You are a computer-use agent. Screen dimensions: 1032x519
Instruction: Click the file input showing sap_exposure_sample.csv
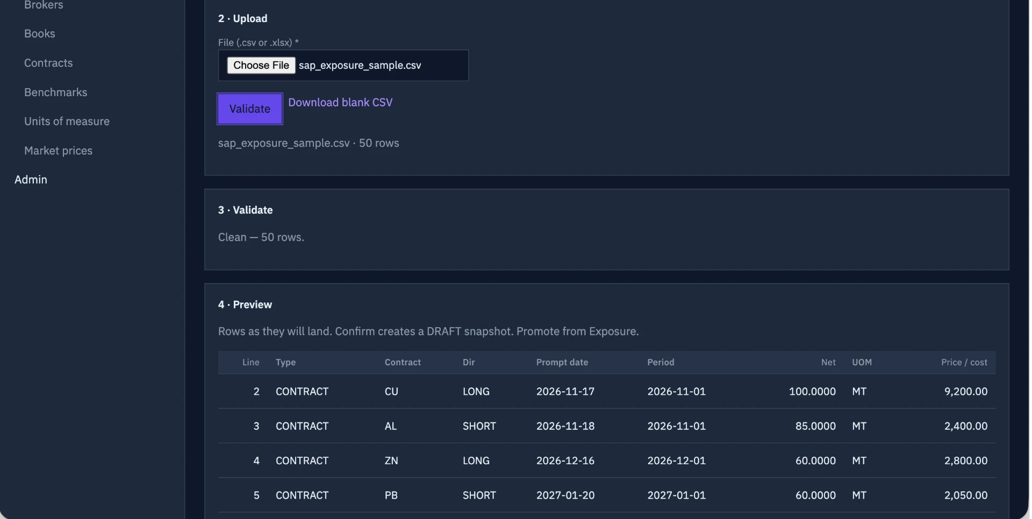343,65
